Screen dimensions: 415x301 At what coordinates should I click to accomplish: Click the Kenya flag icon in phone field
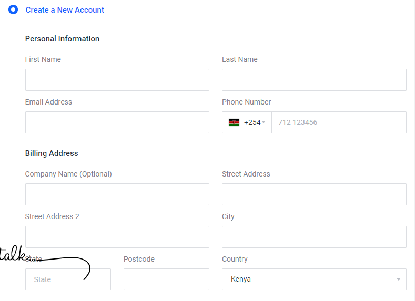click(x=234, y=122)
